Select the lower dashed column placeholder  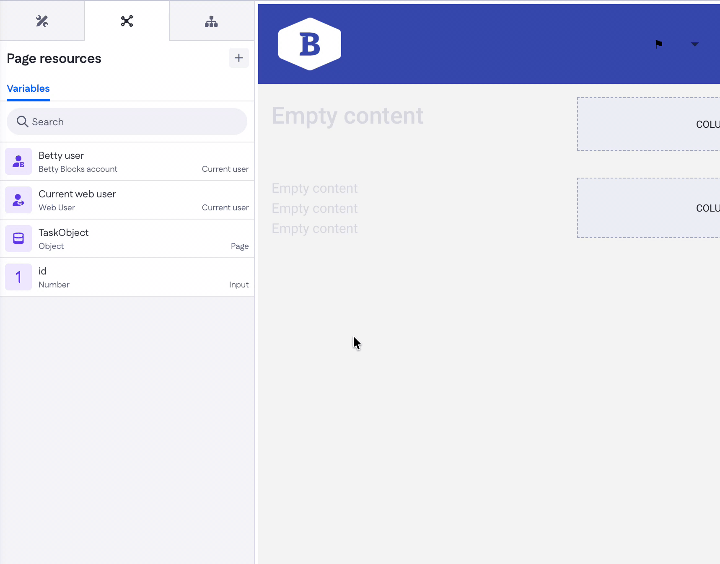[648, 208]
